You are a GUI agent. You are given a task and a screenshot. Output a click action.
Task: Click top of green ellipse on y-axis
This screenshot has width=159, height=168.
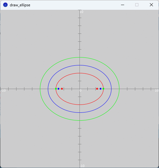(x=79, y=57)
